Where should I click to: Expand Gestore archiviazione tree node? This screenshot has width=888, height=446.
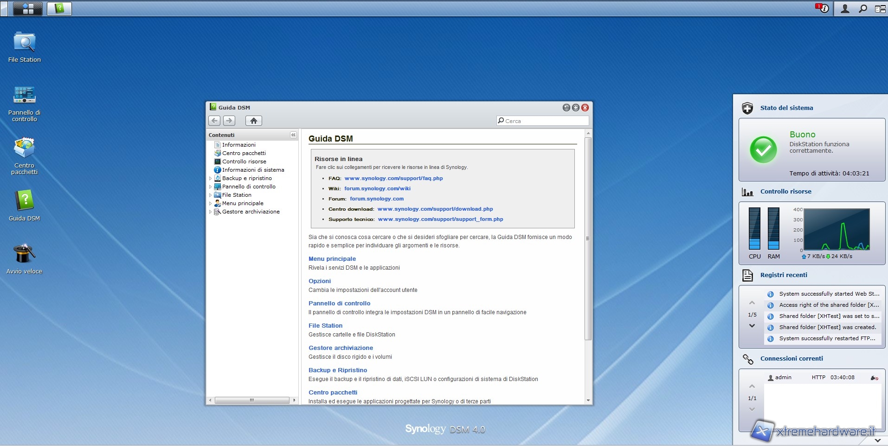210,212
